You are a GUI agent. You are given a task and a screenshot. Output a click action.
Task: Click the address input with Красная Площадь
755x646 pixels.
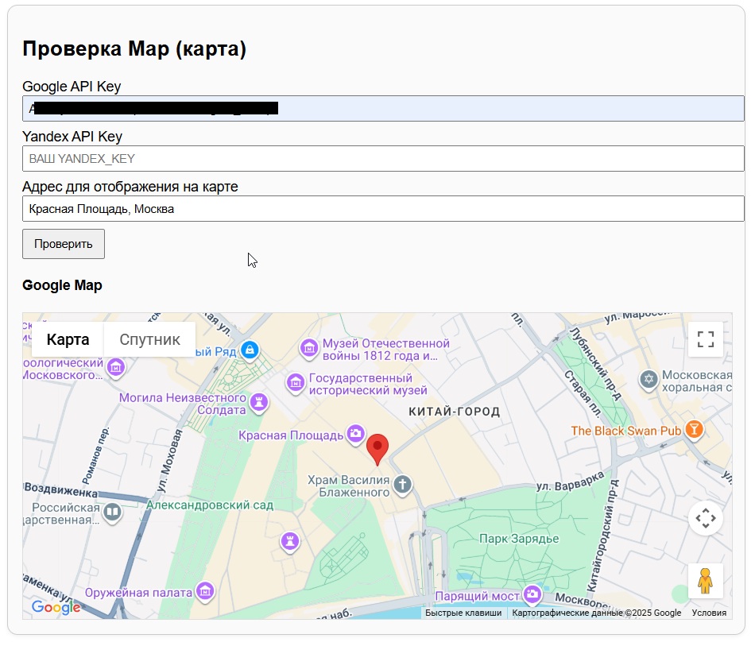pyautogui.click(x=383, y=209)
